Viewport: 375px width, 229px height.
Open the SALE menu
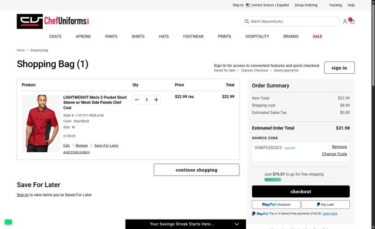317,36
